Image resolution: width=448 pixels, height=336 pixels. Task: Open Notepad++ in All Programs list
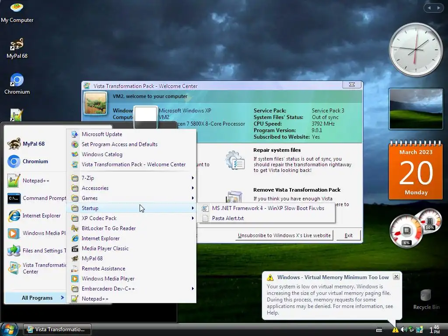coord(131,298)
